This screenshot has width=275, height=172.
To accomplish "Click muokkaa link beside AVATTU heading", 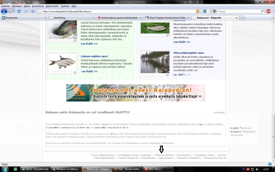I will pos(219,113).
